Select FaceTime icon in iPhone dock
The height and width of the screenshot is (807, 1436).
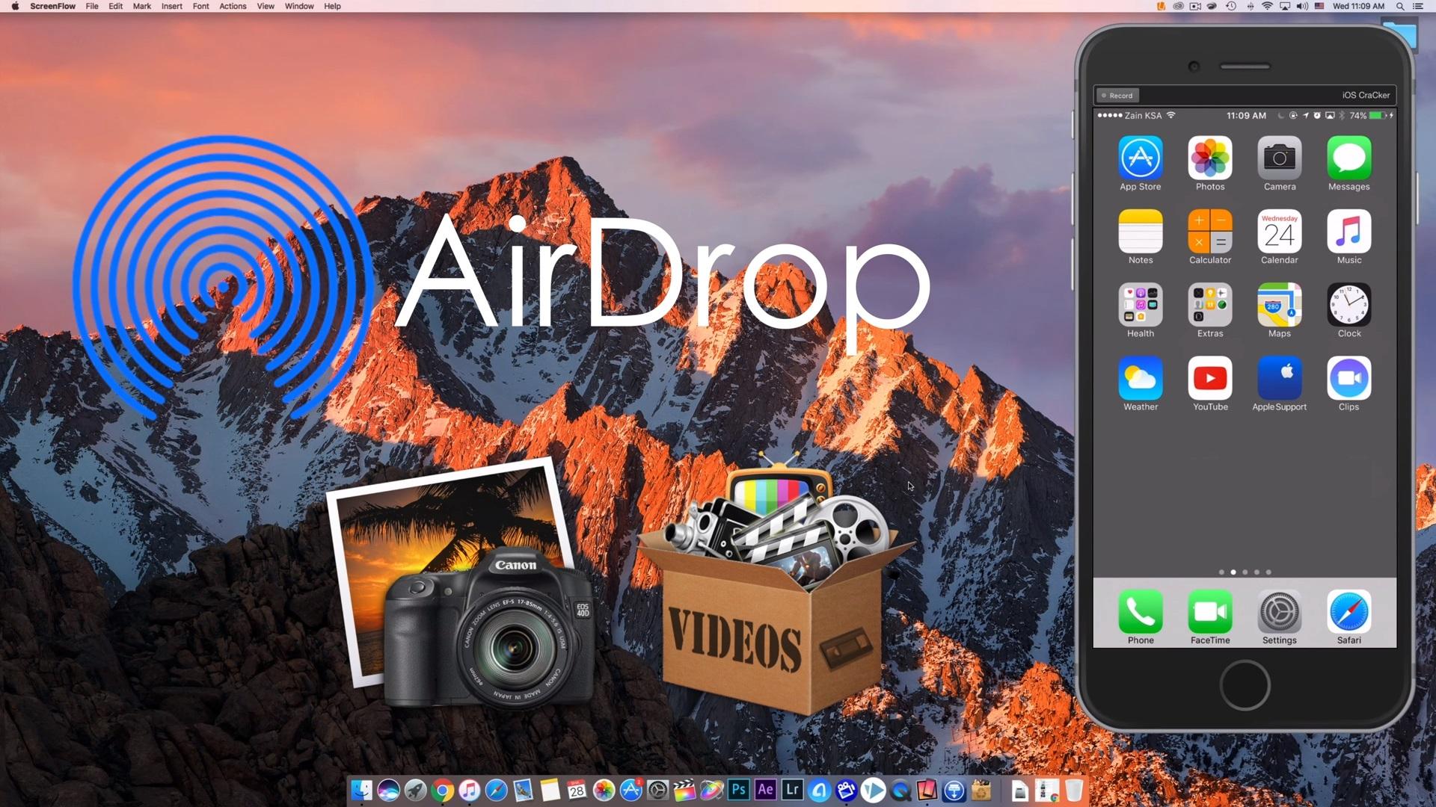point(1210,611)
